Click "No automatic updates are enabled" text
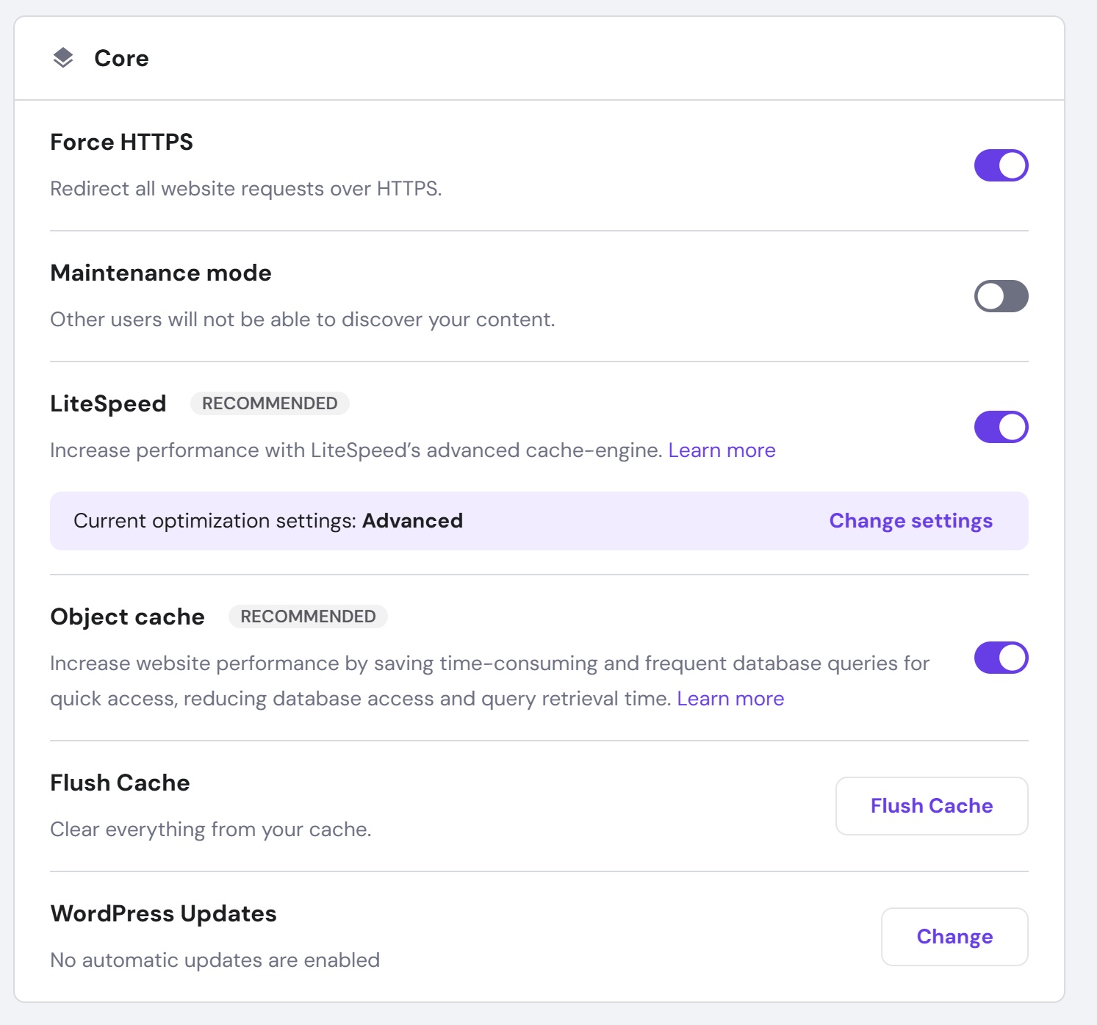Image resolution: width=1097 pixels, height=1025 pixels. coord(215,960)
